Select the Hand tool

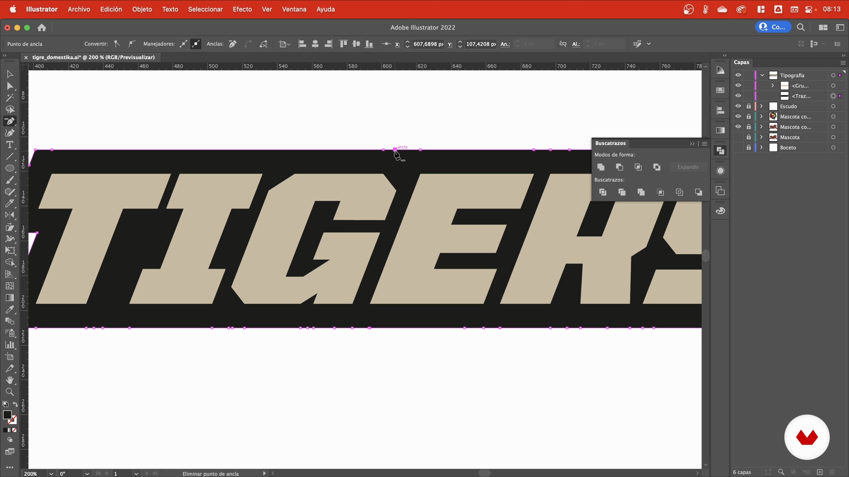9,380
